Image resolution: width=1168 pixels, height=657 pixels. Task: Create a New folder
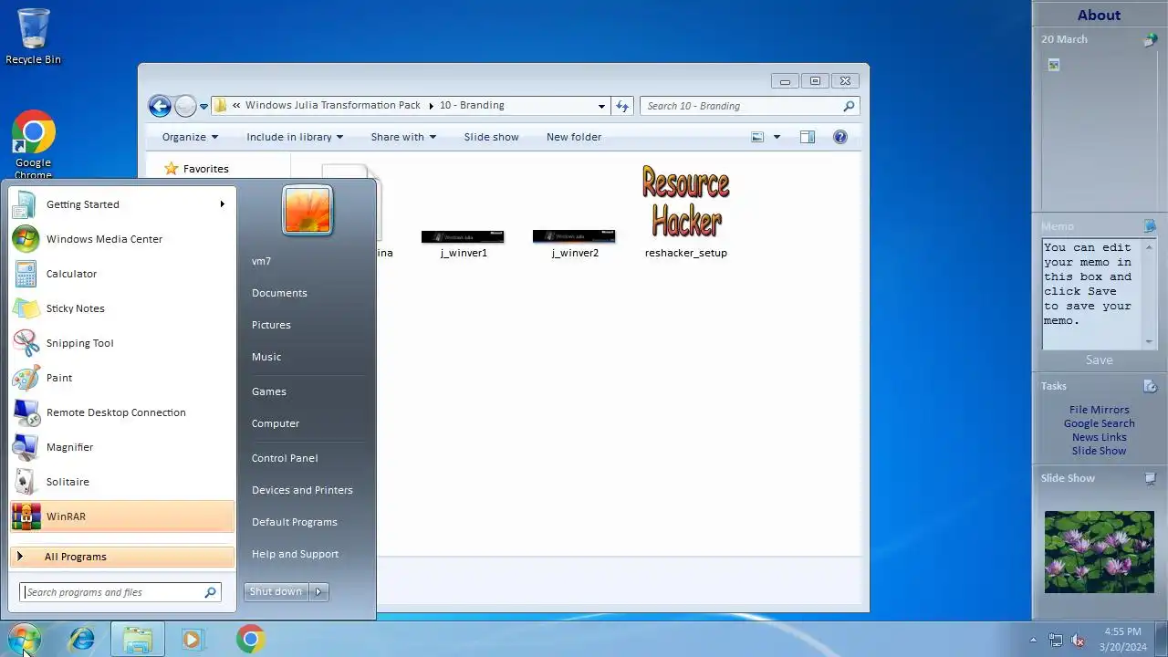[574, 137]
